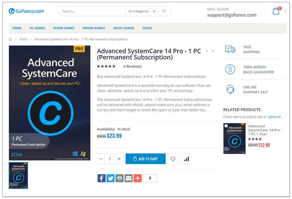
Task: Decrease quantity with minus button
Action: coord(101,159)
